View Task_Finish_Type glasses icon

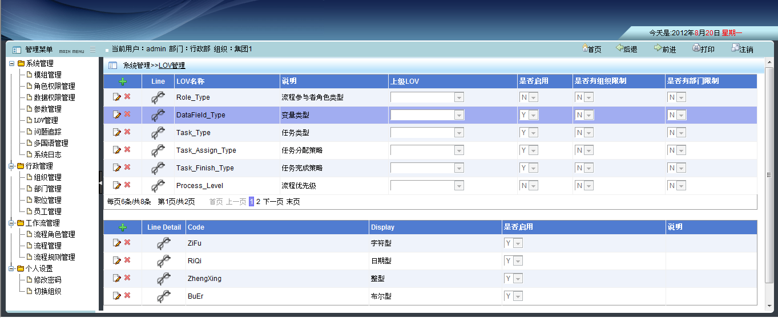pos(158,168)
